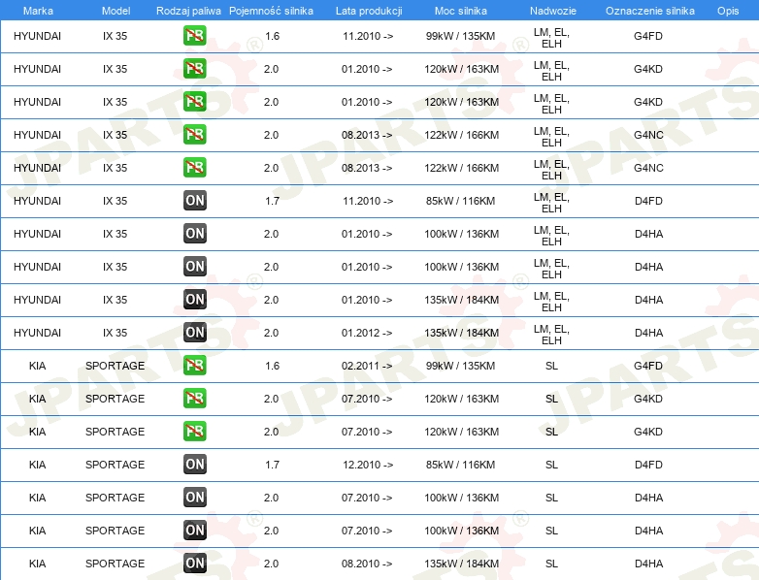This screenshot has height=580, width=759.
Task: Click the ON diesel icon in Hyundai 1.7 row
Action: (194, 201)
